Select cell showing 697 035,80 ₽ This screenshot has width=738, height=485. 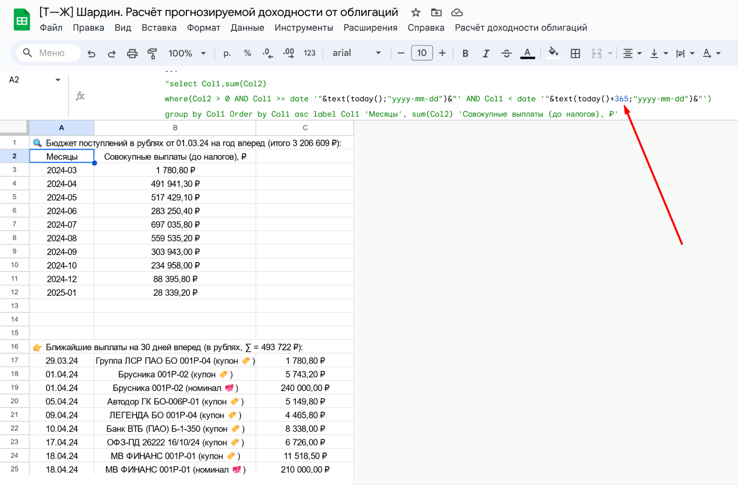[x=175, y=225]
